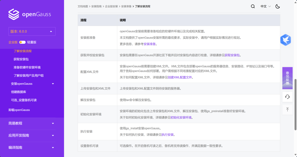The image size is (297, 157).
Task: Select 了解安装流程 in sidebar
Action: (x=23, y=51)
